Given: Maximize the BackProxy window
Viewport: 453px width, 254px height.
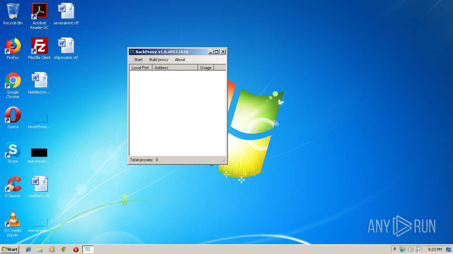Looking at the screenshot, I should tap(217, 52).
